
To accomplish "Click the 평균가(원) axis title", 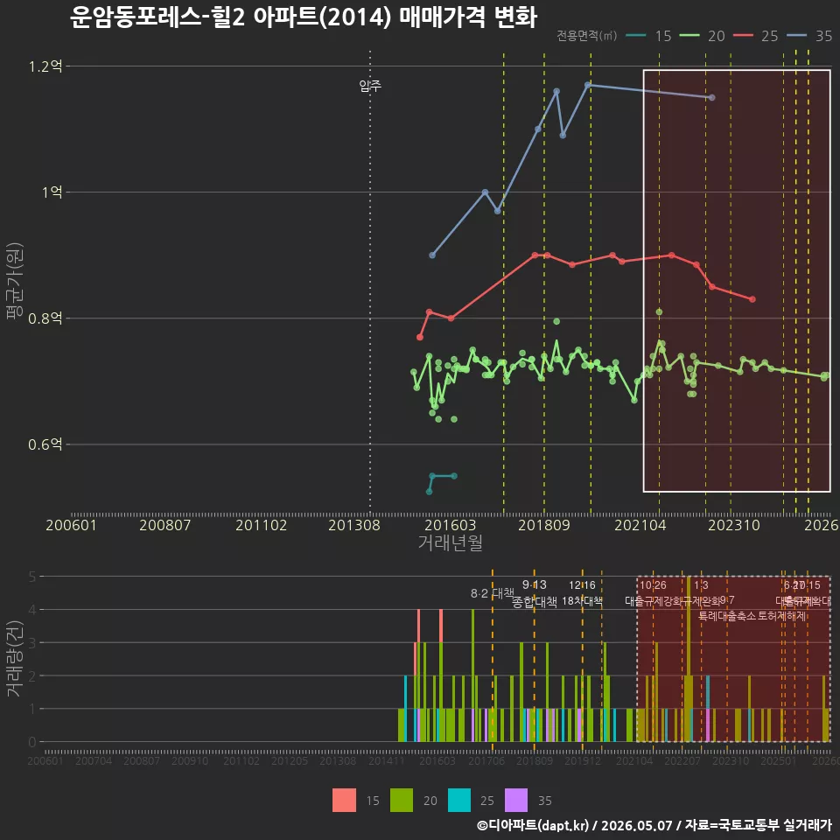I will [14, 281].
